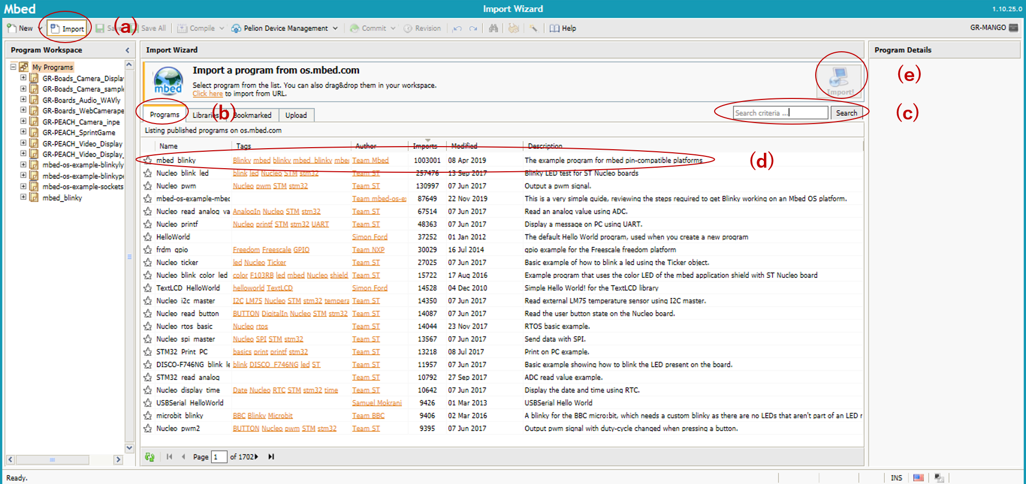Click the Search criteria input field

tap(780, 113)
